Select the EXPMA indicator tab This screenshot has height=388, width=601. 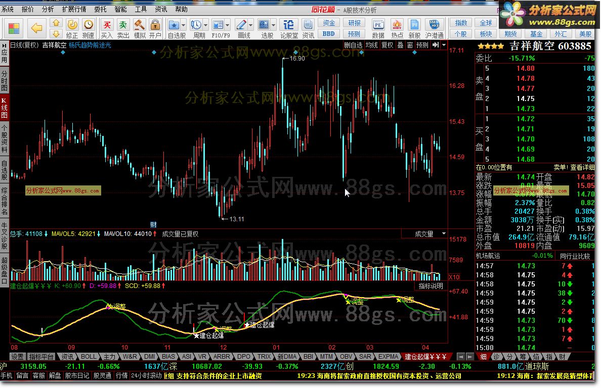(389, 357)
